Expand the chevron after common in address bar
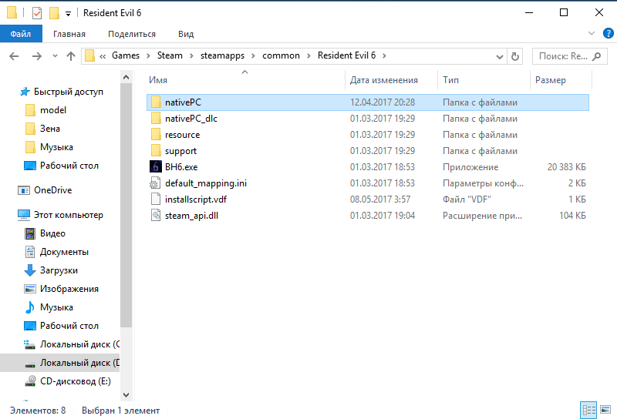 (309, 56)
